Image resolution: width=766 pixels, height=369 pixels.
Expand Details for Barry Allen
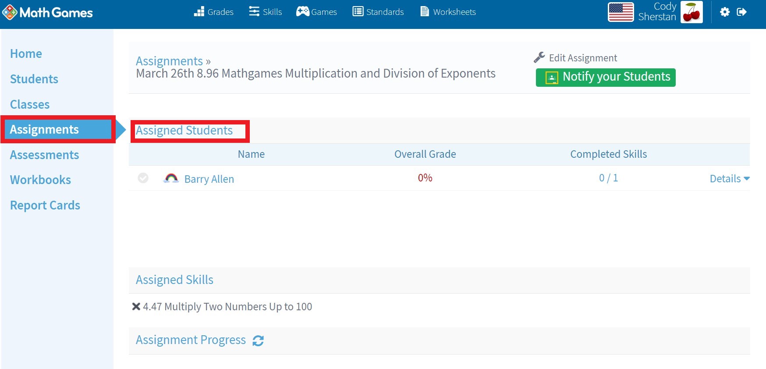click(x=729, y=179)
